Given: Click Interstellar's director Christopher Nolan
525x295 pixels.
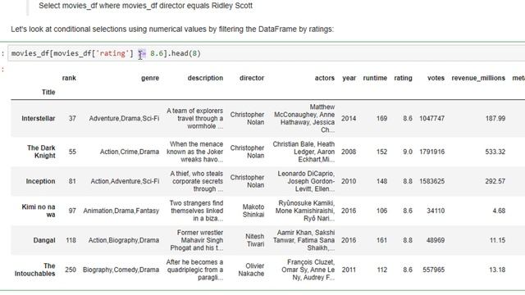Looking at the screenshot, I should (x=247, y=118).
